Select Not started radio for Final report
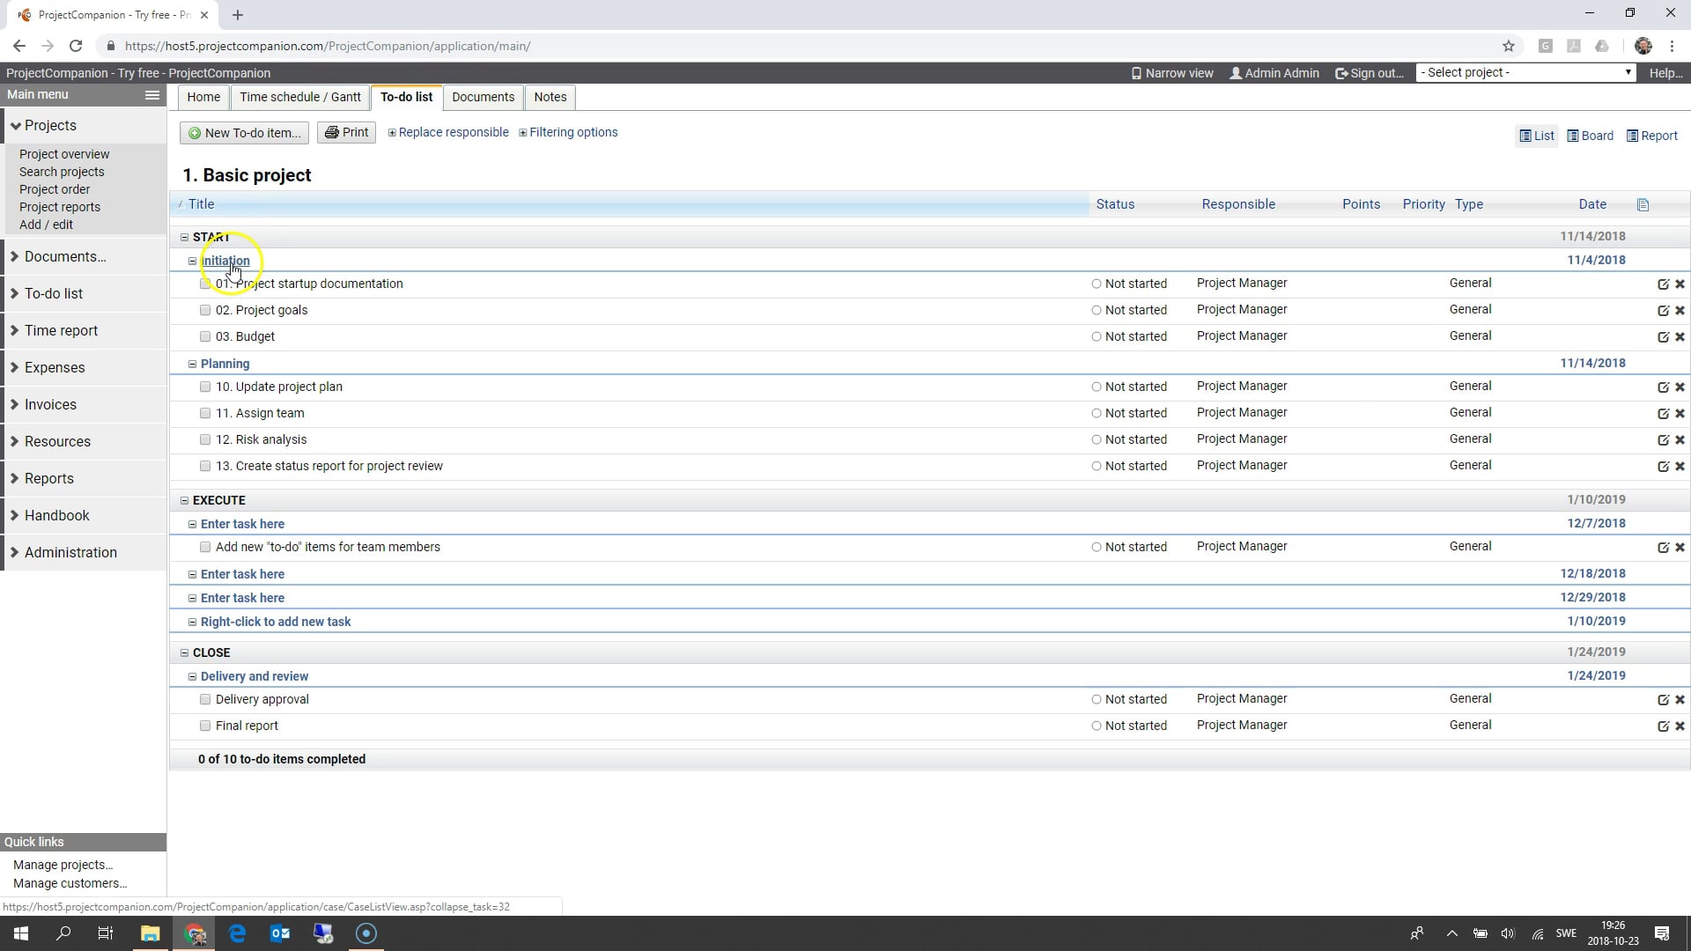Viewport: 1691px width, 951px height. (x=1097, y=726)
